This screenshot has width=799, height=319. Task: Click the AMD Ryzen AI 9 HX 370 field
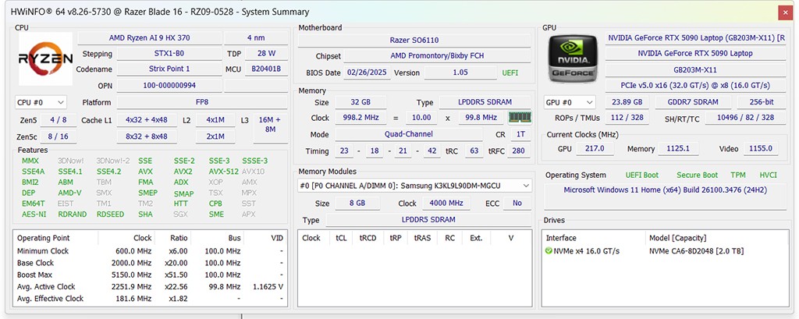tap(149, 38)
